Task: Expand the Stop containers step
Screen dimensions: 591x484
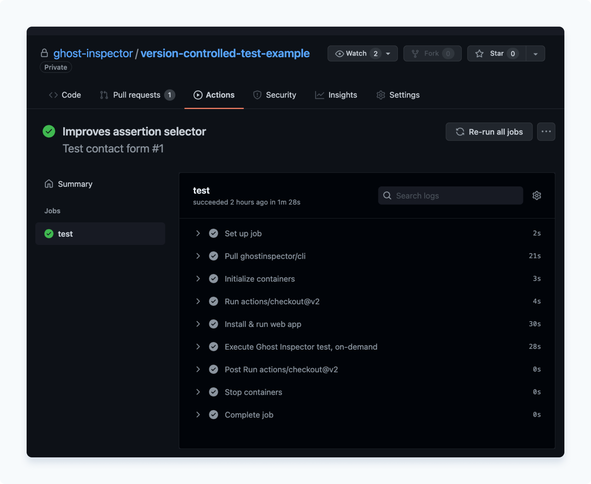Action: [x=198, y=392]
